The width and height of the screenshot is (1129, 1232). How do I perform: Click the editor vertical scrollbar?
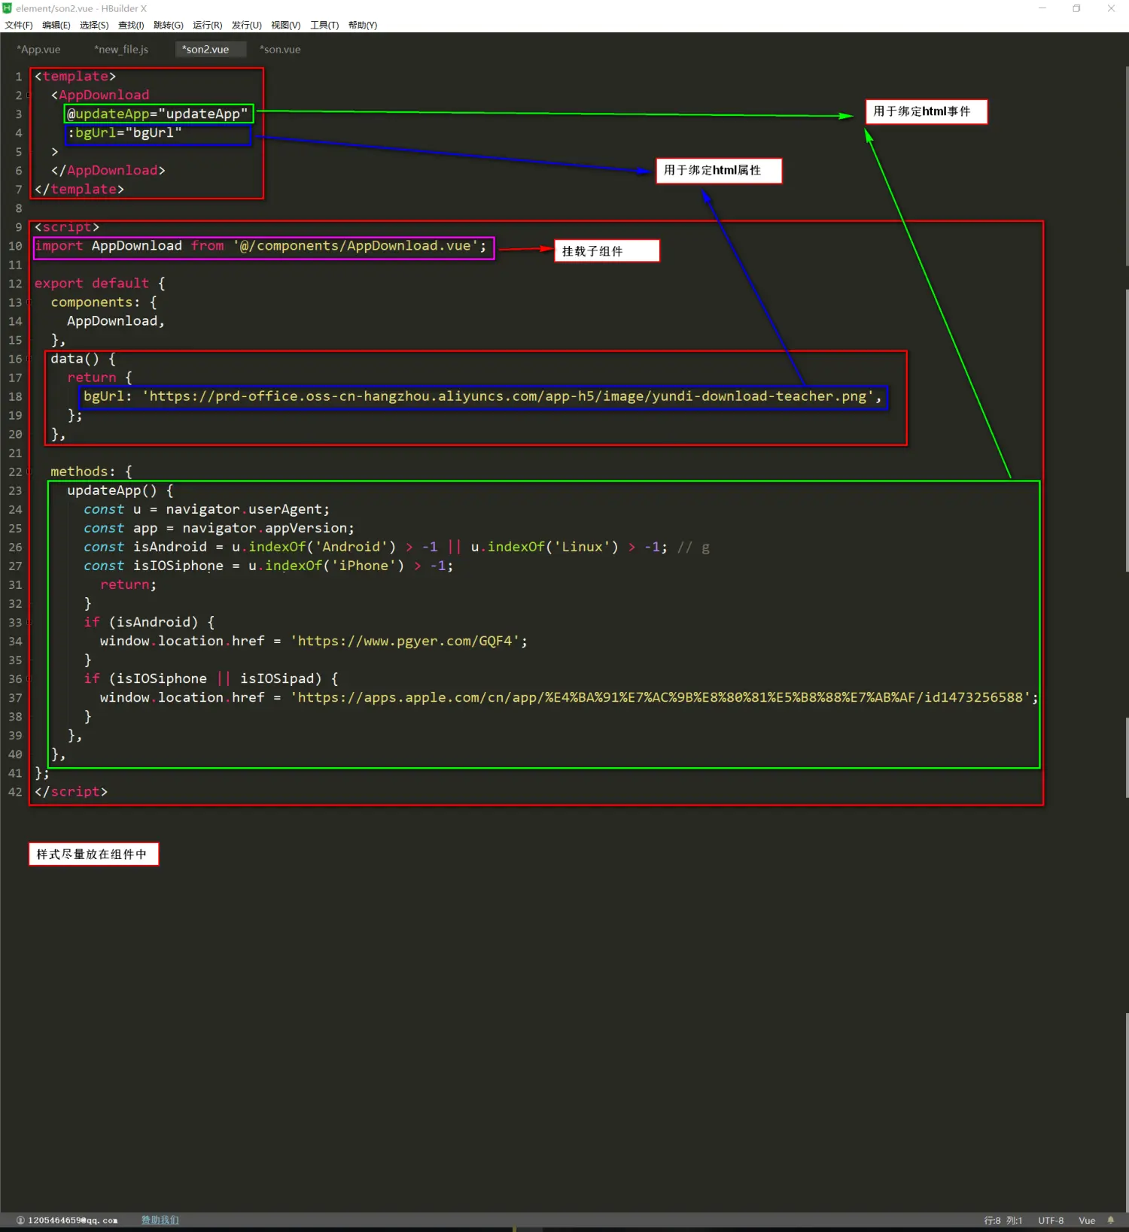1126,165
